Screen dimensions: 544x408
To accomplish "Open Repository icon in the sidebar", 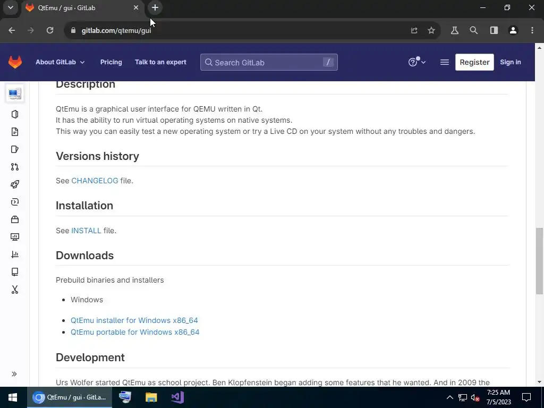I will (15, 132).
